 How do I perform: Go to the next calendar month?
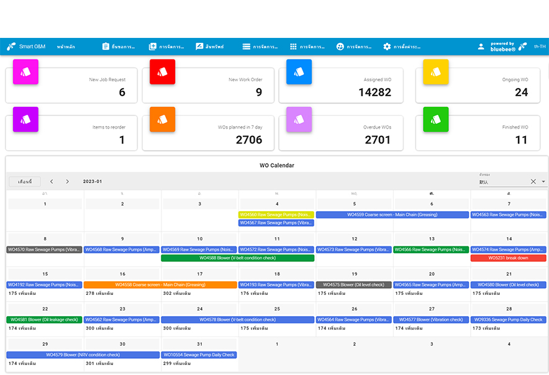(67, 182)
